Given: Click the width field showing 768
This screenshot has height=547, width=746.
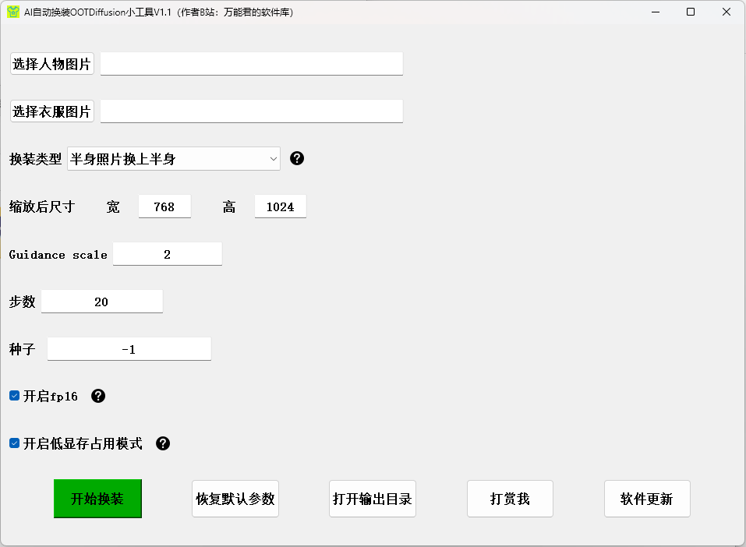Looking at the screenshot, I should coord(164,206).
